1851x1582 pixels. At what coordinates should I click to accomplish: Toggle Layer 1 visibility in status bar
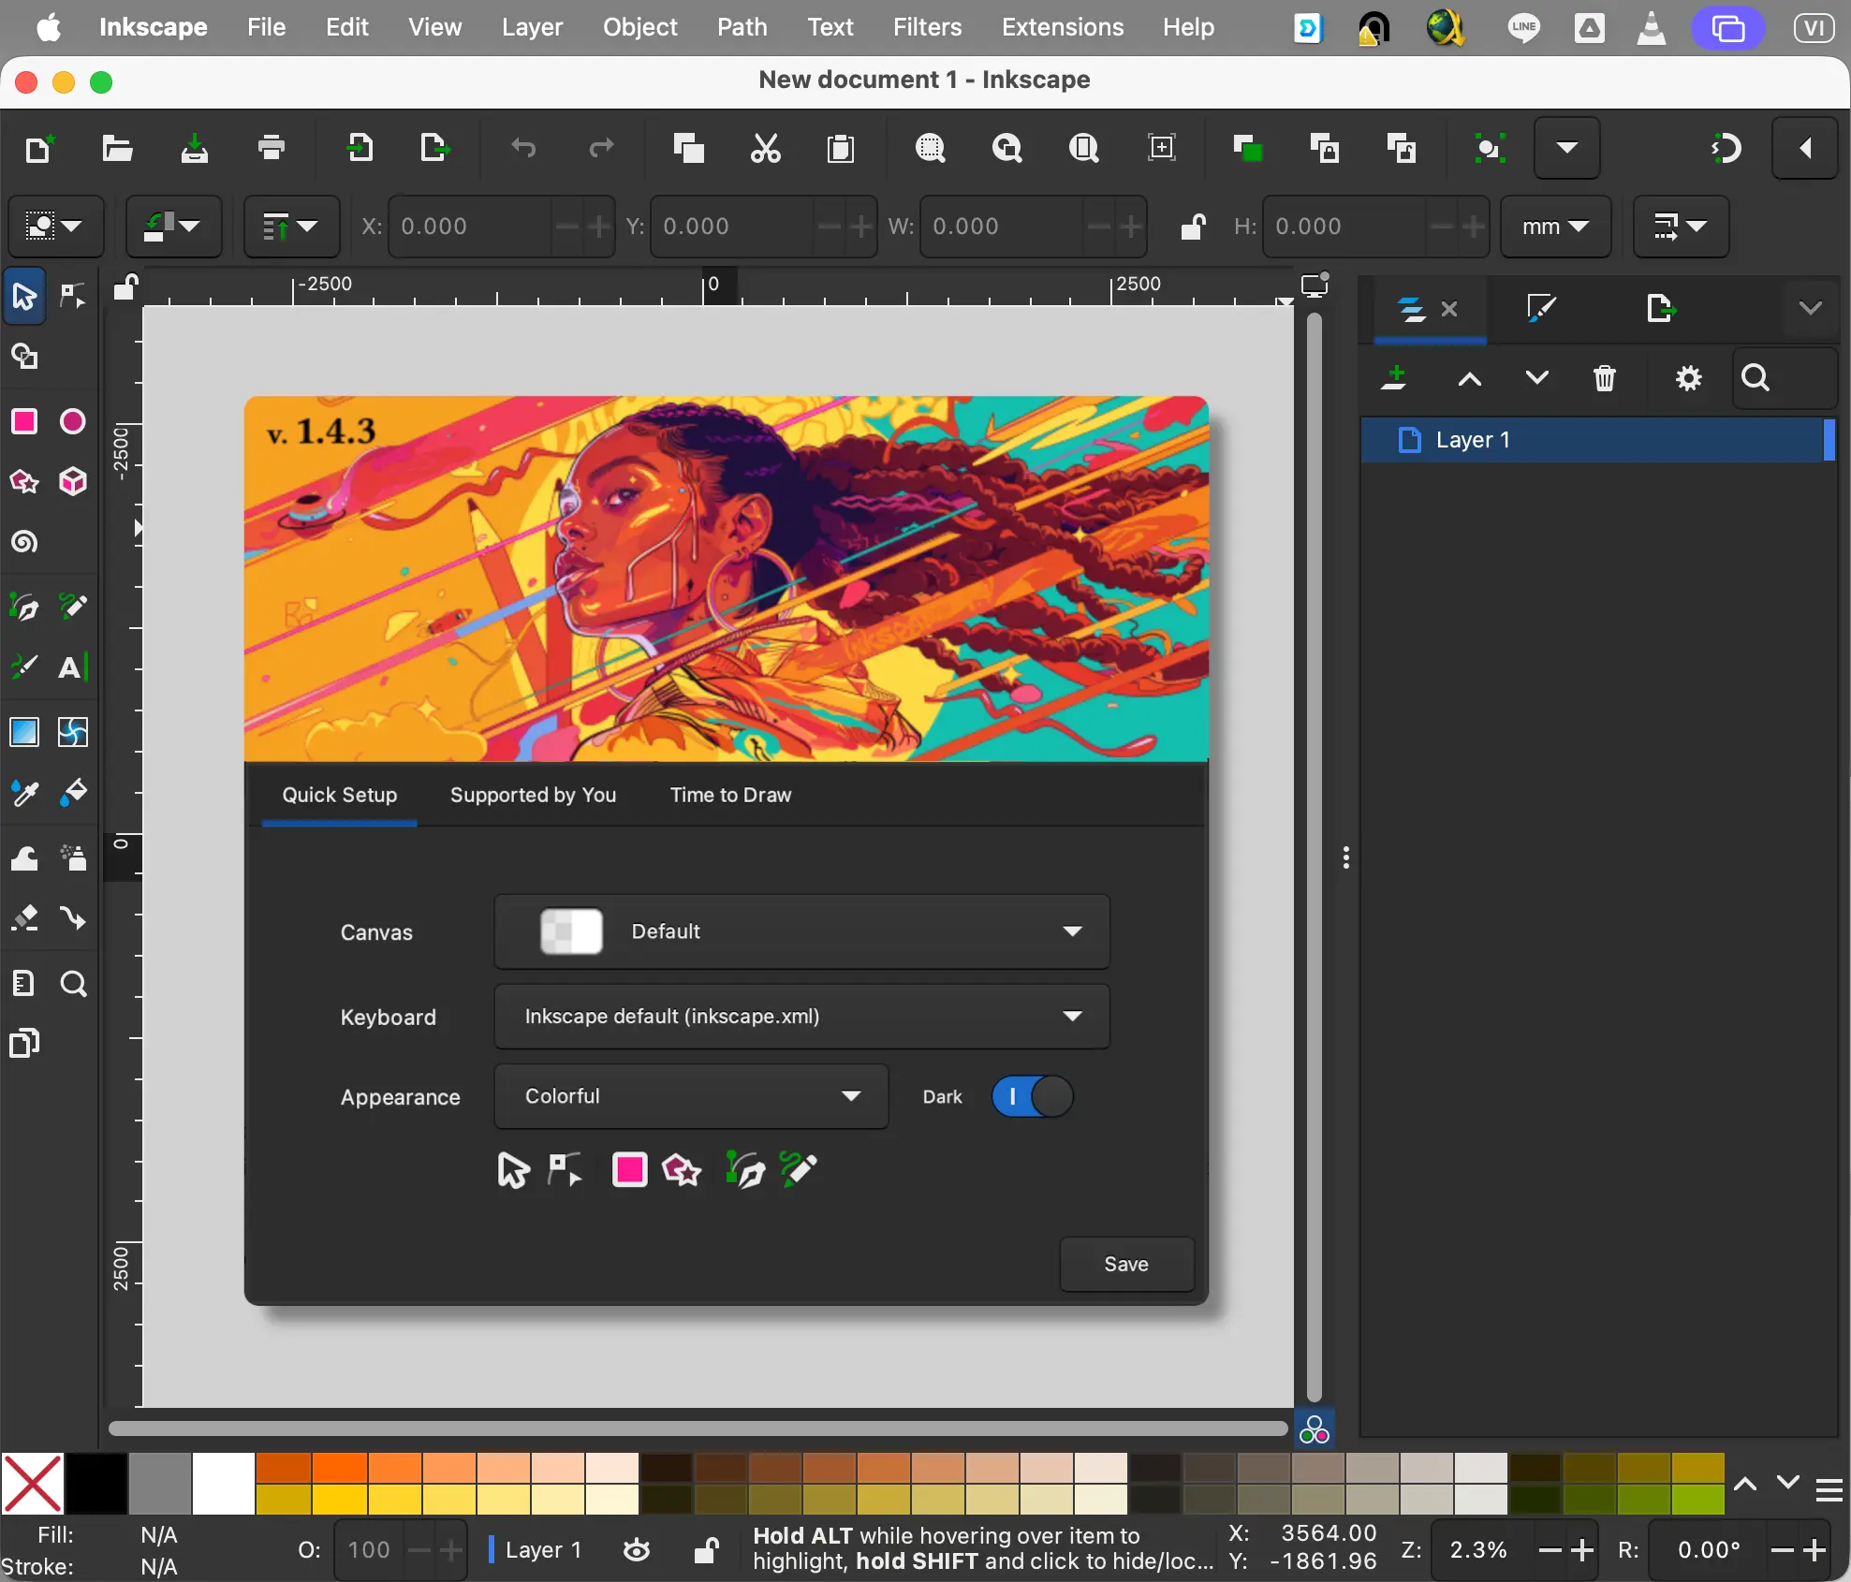point(637,1550)
